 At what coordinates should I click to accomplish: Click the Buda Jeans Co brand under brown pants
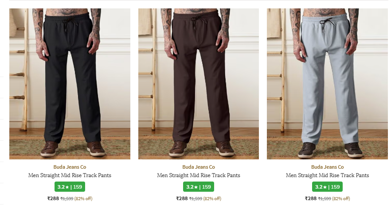pyautogui.click(x=199, y=167)
